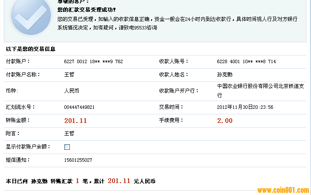
Task: Click the currency value 人民币
Action: point(72,91)
